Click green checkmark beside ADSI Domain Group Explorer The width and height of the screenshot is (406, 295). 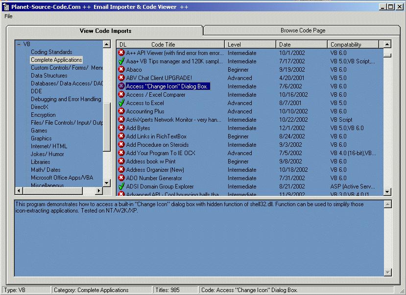tap(121, 187)
